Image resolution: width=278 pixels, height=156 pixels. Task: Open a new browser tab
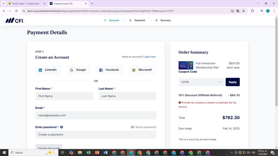tap(92, 3)
